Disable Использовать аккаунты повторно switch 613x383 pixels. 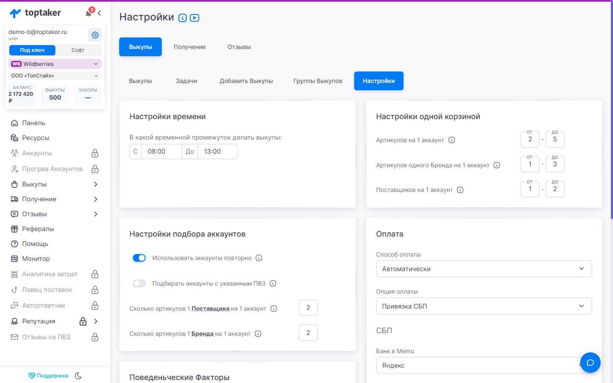click(139, 258)
